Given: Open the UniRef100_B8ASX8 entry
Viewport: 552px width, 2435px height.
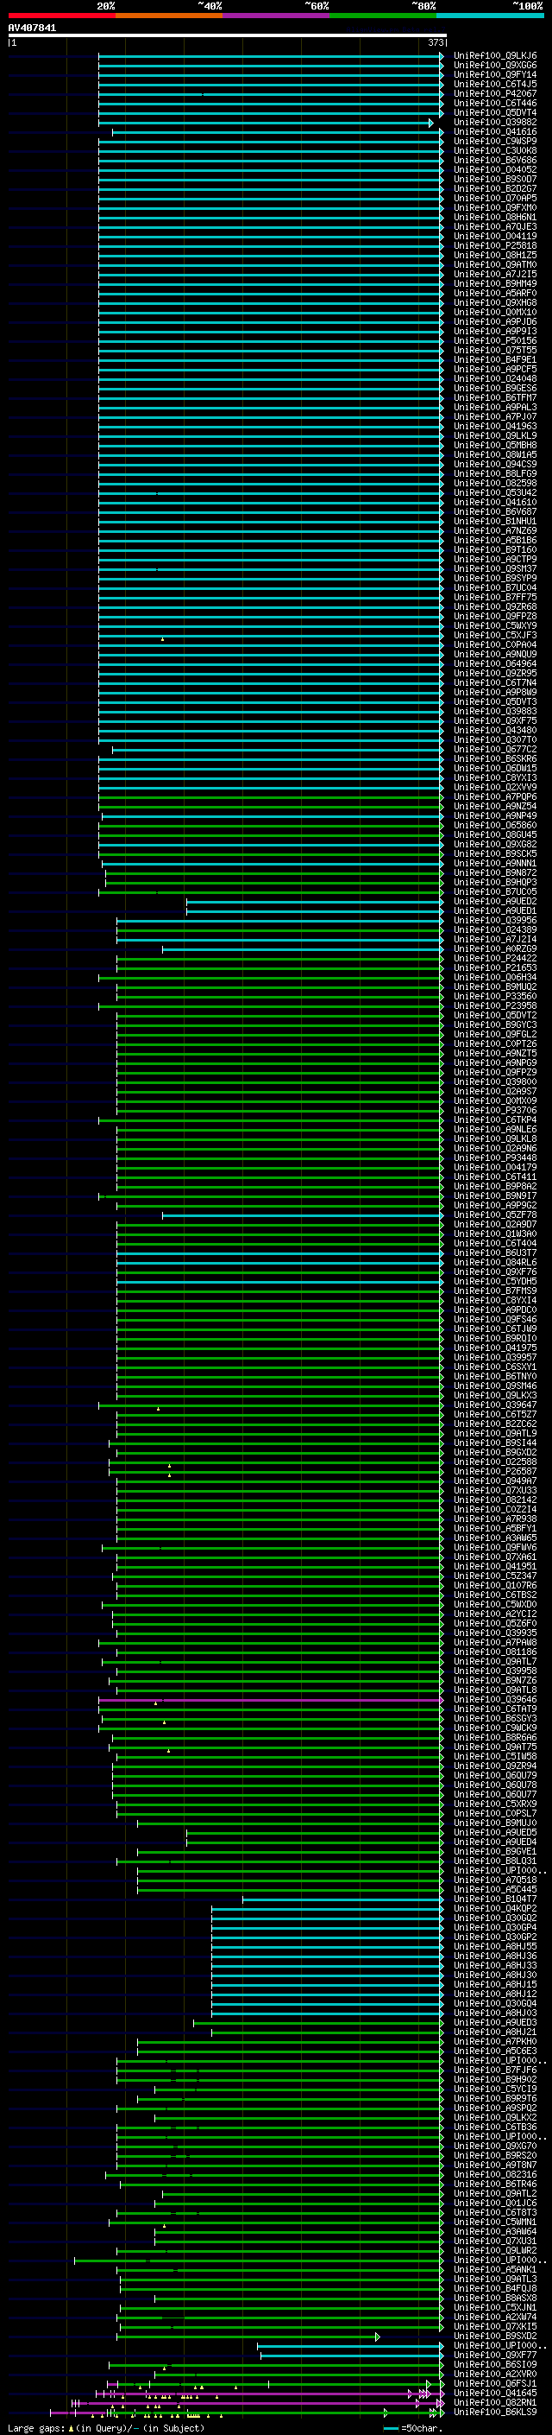Looking at the screenshot, I should pyautogui.click(x=495, y=2297).
